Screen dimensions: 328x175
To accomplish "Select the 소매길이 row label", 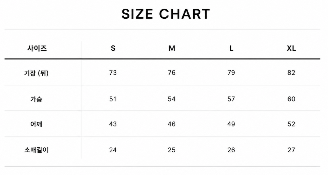I will pyautogui.click(x=36, y=150).
